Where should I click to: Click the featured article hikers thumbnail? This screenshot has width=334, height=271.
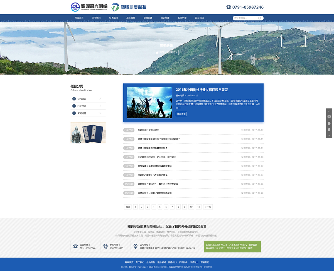click(x=149, y=103)
